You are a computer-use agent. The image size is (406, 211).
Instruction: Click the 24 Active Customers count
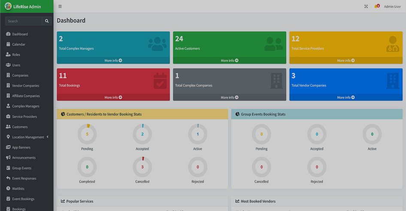(179, 39)
